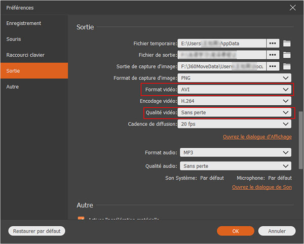This screenshot has height=244, width=304.
Task: Close the Préférences dialog with X
Action: [292, 8]
